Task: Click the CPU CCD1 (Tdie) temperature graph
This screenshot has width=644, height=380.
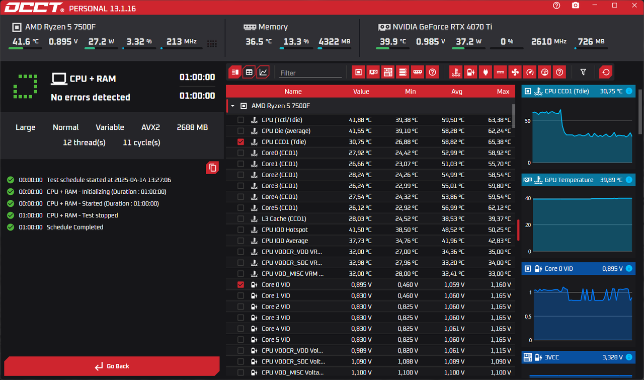Action: (x=578, y=130)
